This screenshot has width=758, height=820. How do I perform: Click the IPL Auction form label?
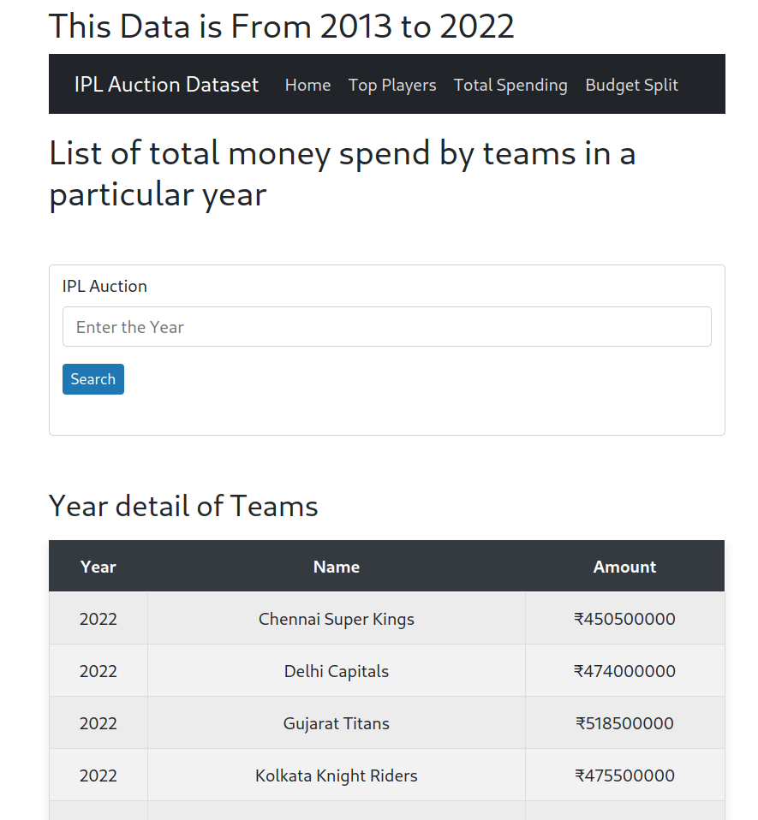[104, 286]
